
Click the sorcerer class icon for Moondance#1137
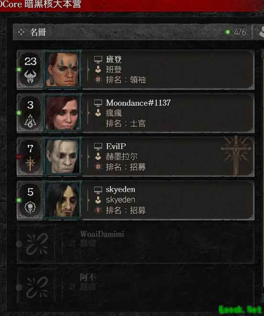pos(30,120)
